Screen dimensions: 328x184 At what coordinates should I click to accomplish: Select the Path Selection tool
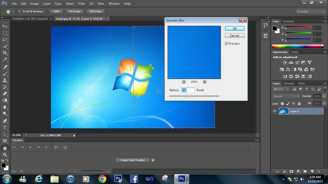coord(5,134)
